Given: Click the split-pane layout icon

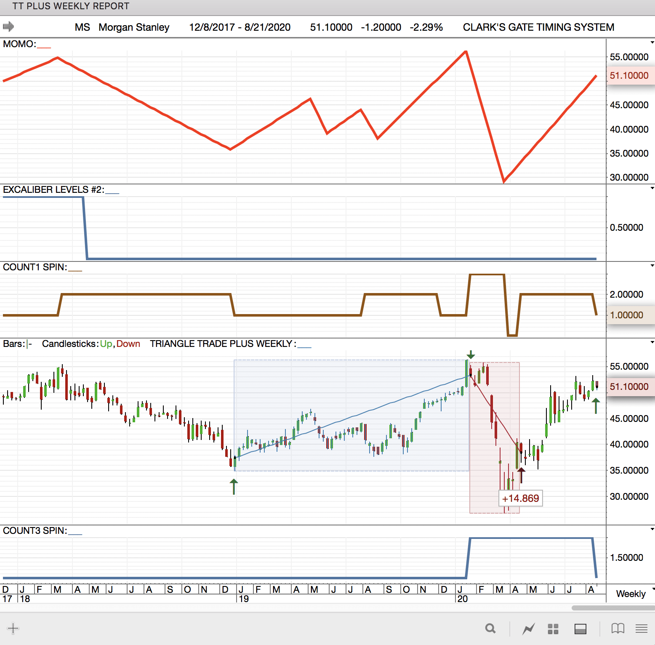Looking at the screenshot, I should click(580, 629).
